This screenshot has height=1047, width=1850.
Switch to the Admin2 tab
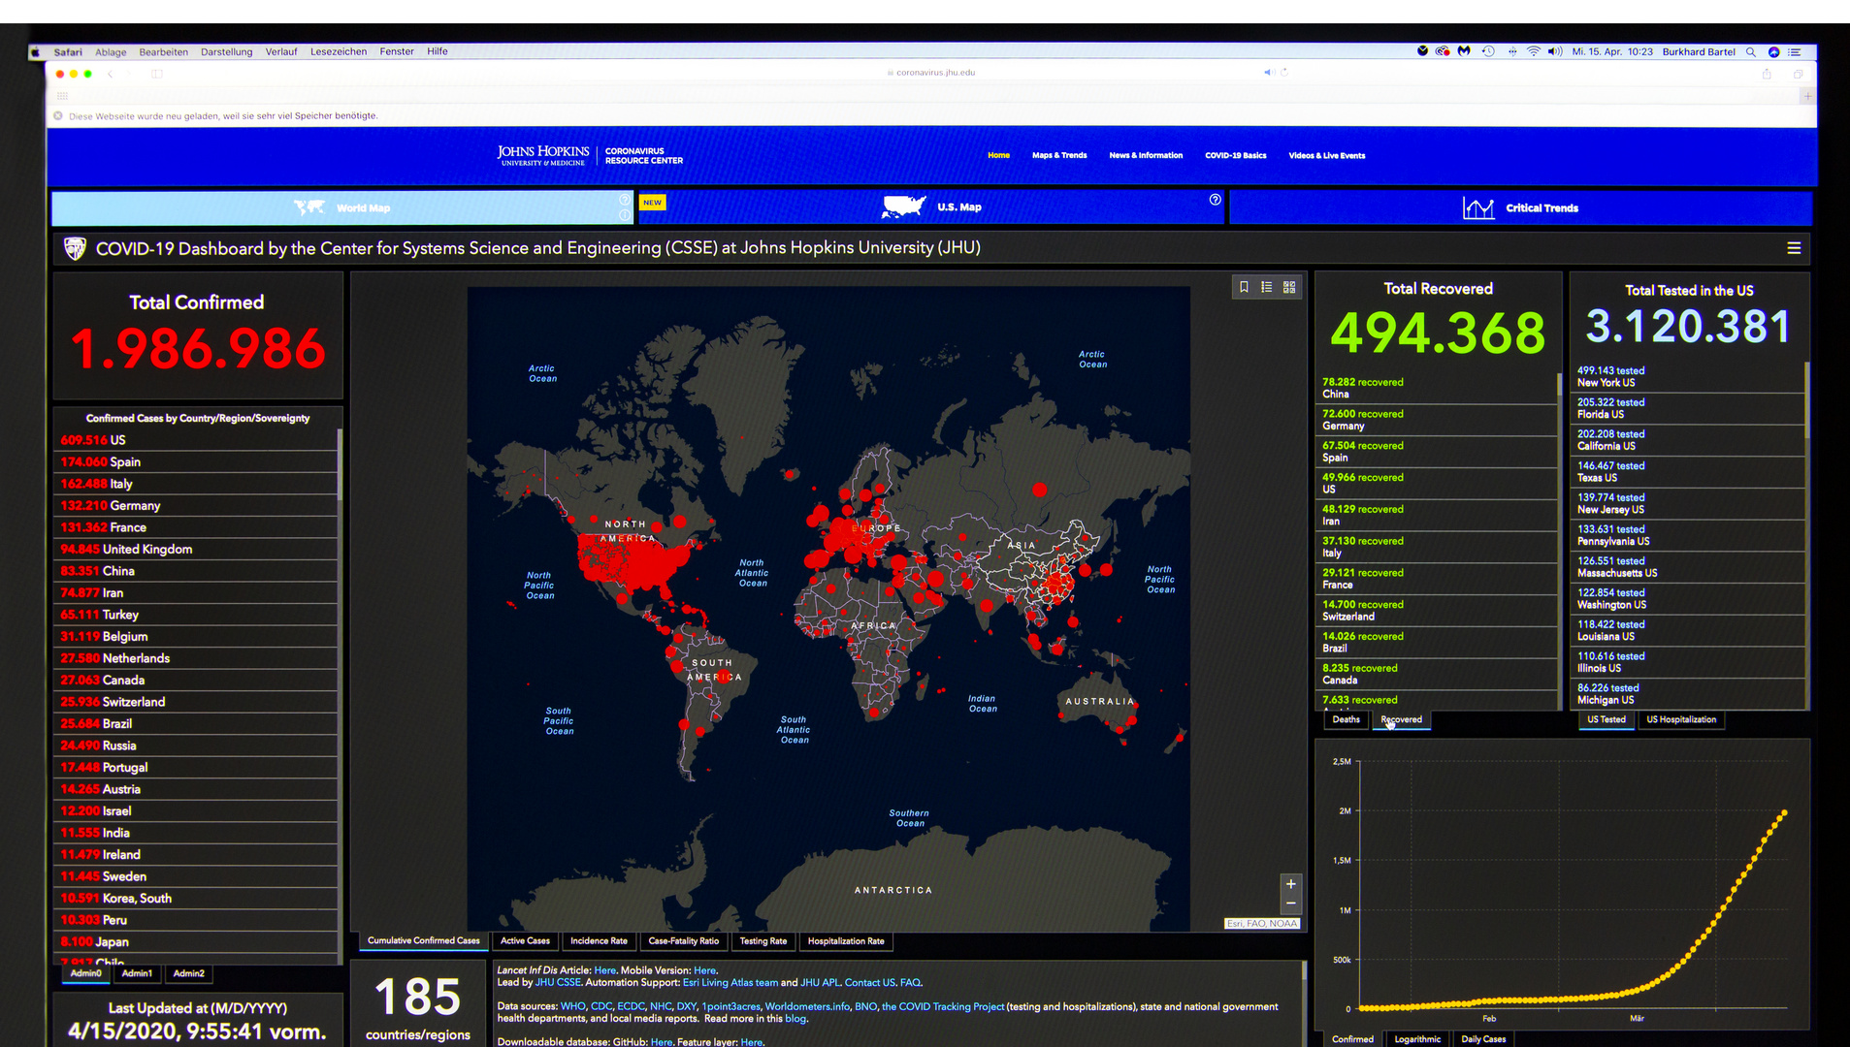point(188,973)
